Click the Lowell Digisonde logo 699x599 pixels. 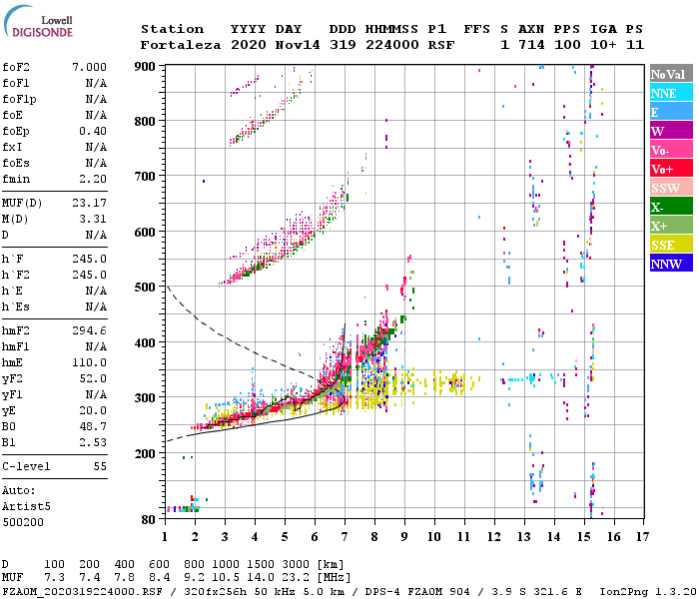[39, 22]
